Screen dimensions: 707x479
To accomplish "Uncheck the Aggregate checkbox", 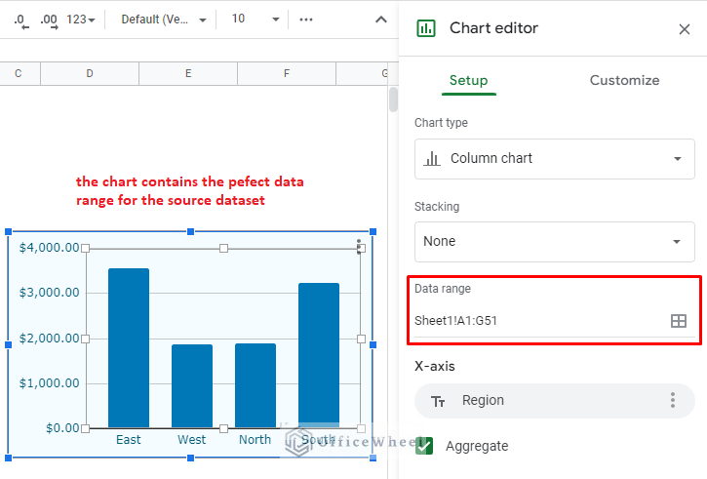I will click(424, 446).
